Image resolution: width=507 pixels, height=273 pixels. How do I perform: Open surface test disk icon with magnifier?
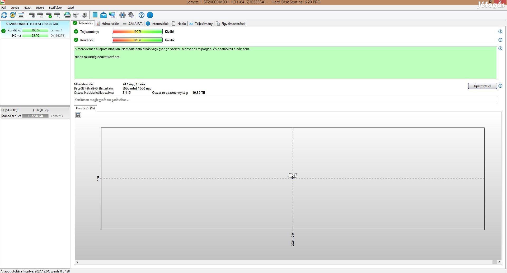57,15
